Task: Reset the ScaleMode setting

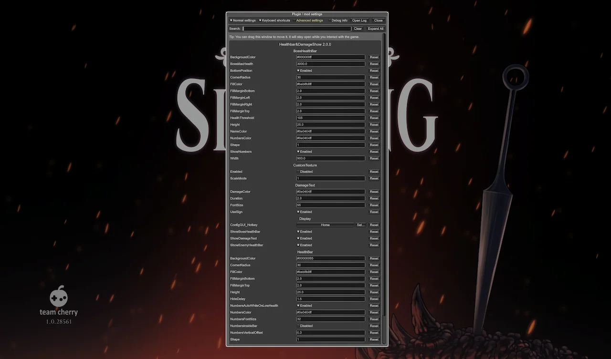Action: pyautogui.click(x=374, y=178)
